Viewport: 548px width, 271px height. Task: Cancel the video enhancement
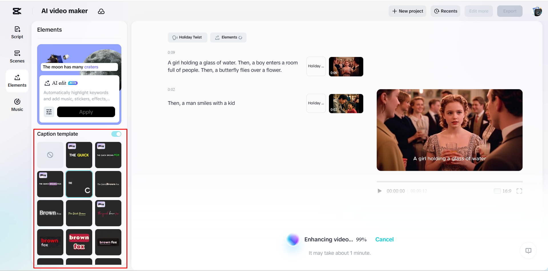pyautogui.click(x=384, y=239)
